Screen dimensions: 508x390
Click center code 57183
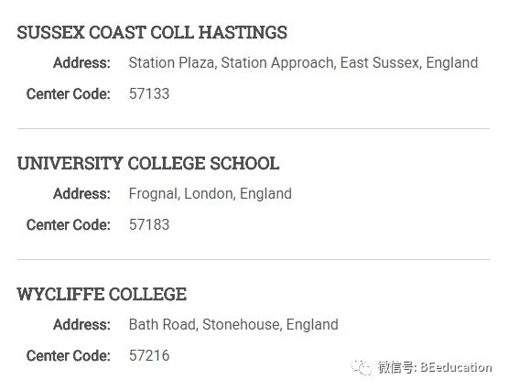click(149, 225)
